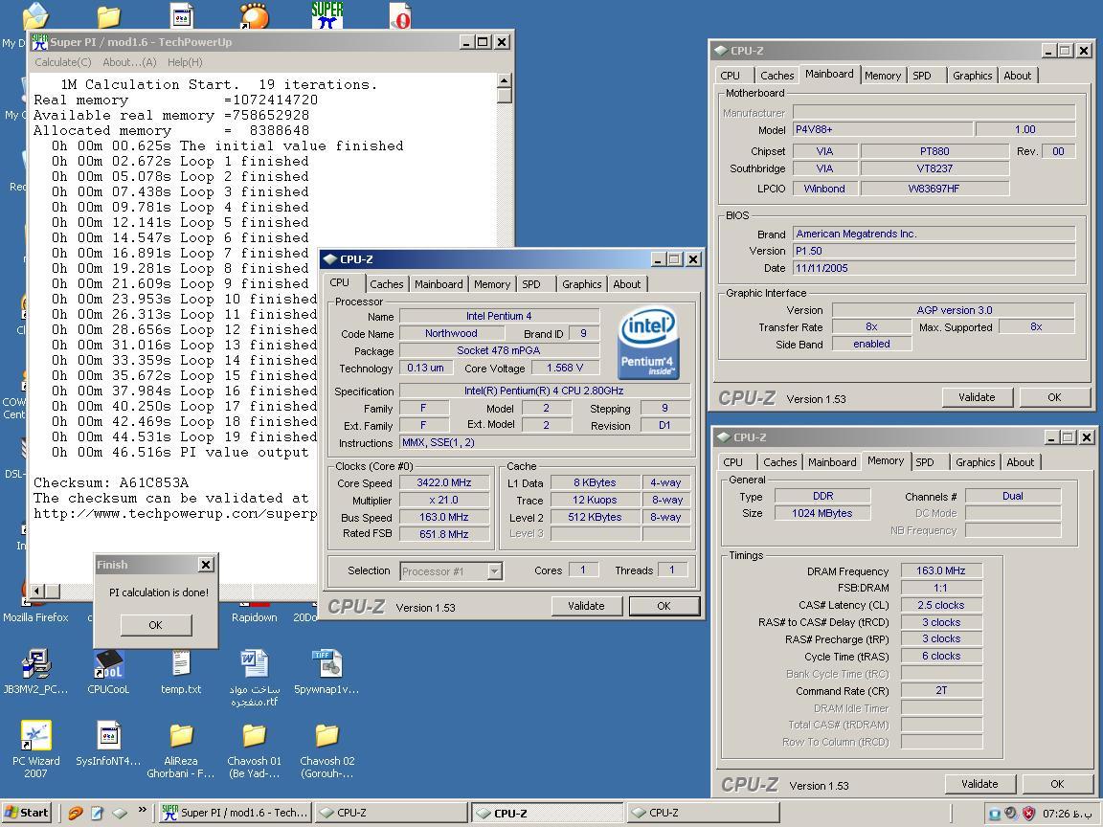Click OK in the Finish dialog
The image size is (1103, 827).
tap(155, 624)
